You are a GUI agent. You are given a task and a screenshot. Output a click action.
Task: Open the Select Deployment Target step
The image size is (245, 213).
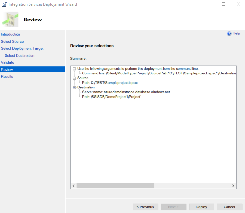pos(22,48)
